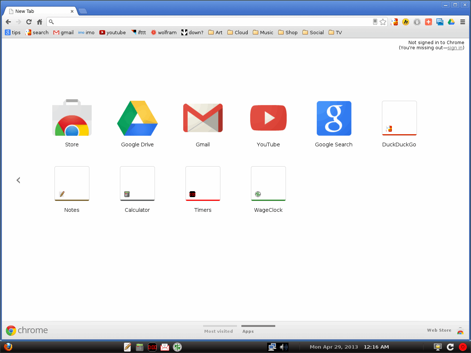Screen dimensions: 471x353
Task: Expand the Cloud bookmarks folder
Action: pos(238,32)
